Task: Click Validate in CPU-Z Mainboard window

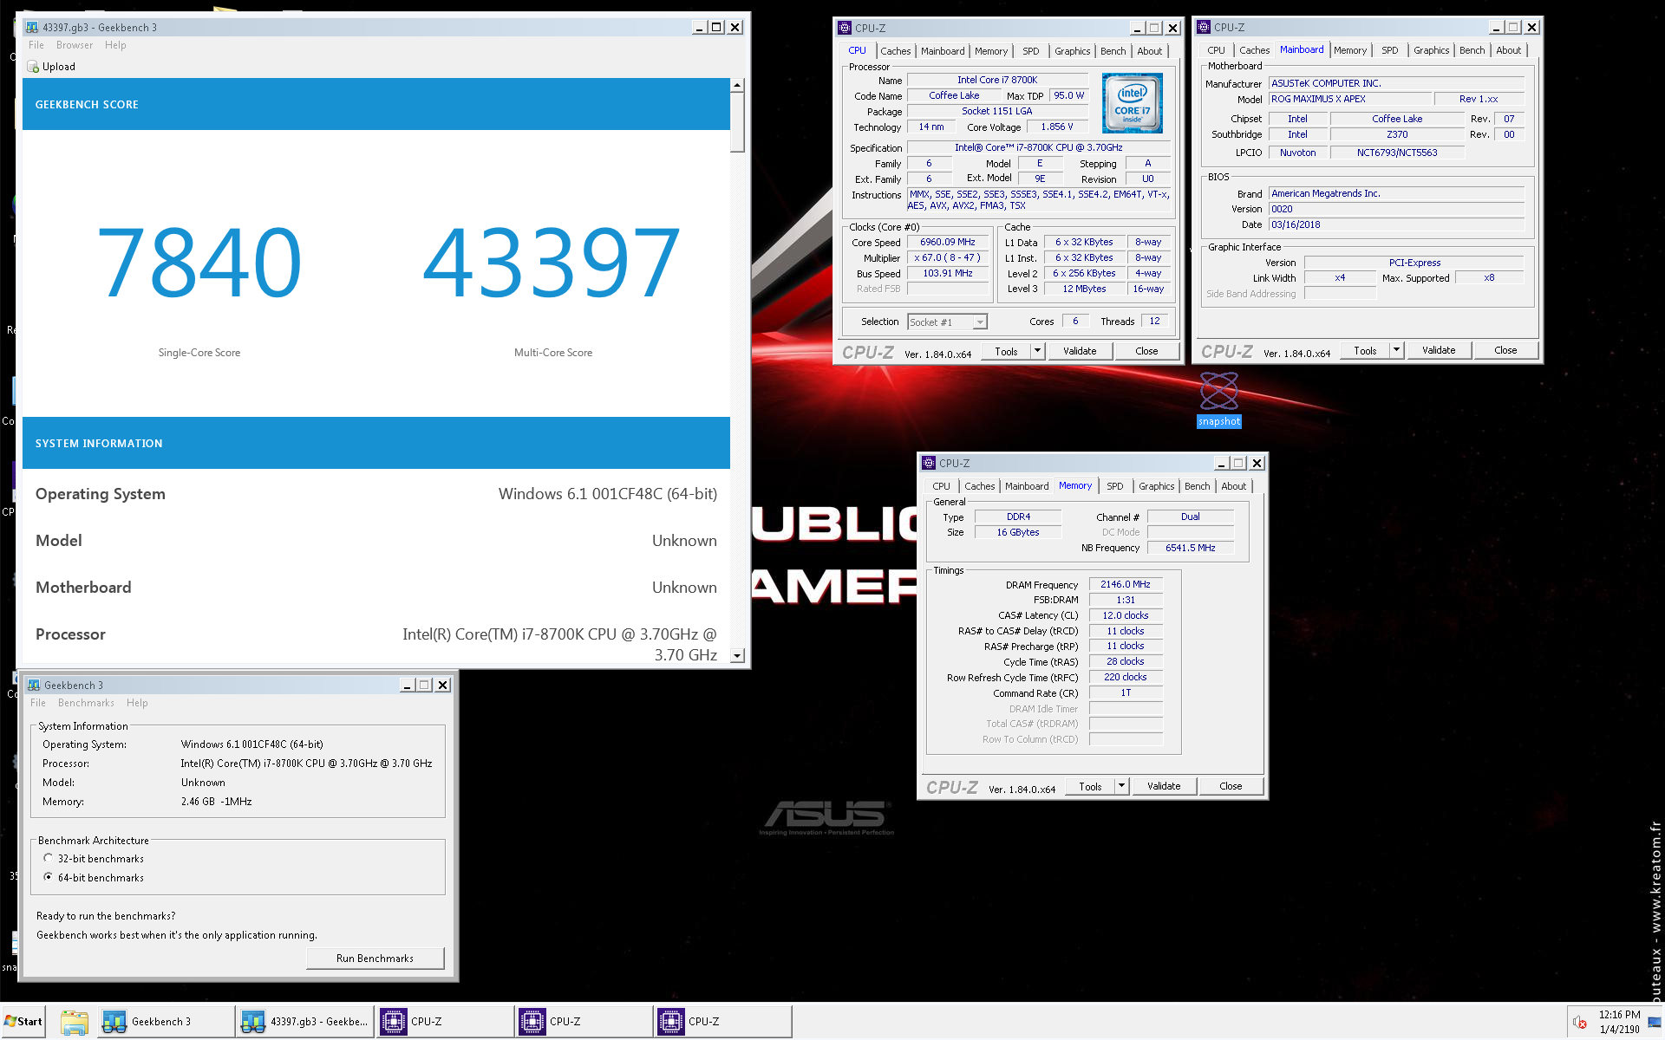Action: click(1439, 350)
